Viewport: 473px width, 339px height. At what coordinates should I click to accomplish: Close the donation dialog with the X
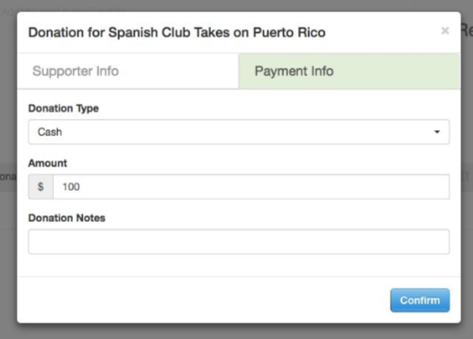coord(445,30)
